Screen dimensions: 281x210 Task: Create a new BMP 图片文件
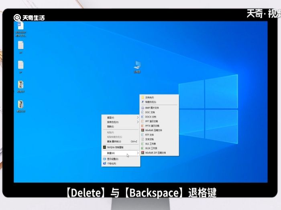click(x=159, y=108)
